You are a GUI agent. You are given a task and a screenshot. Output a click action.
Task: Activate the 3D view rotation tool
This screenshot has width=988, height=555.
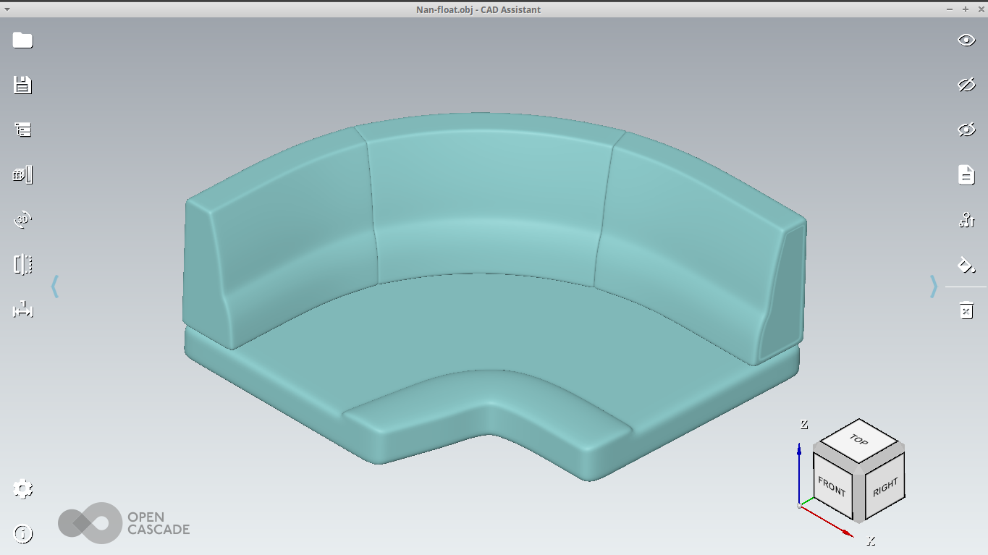coord(22,219)
